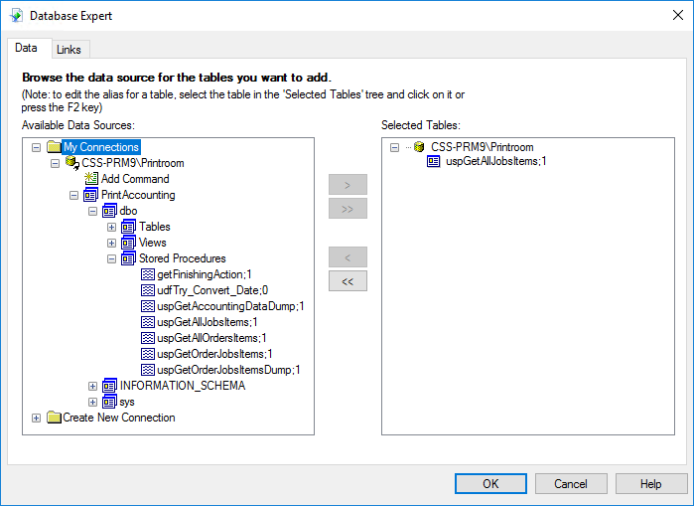Viewport: 694px width, 506px height.
Task: Click the CSS-PRM9\Printroom connection icon in Available Data Sources
Action: click(x=71, y=163)
